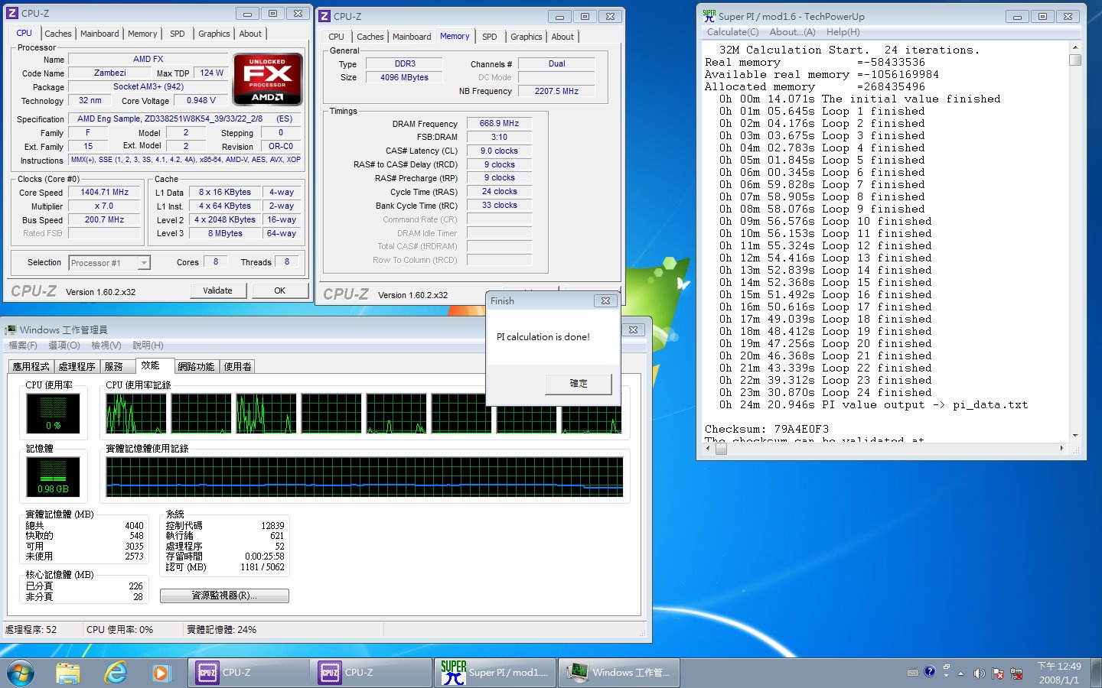This screenshot has height=688, width=1102.
Task: Open About...(A) menu in Super PI
Action: [792, 32]
